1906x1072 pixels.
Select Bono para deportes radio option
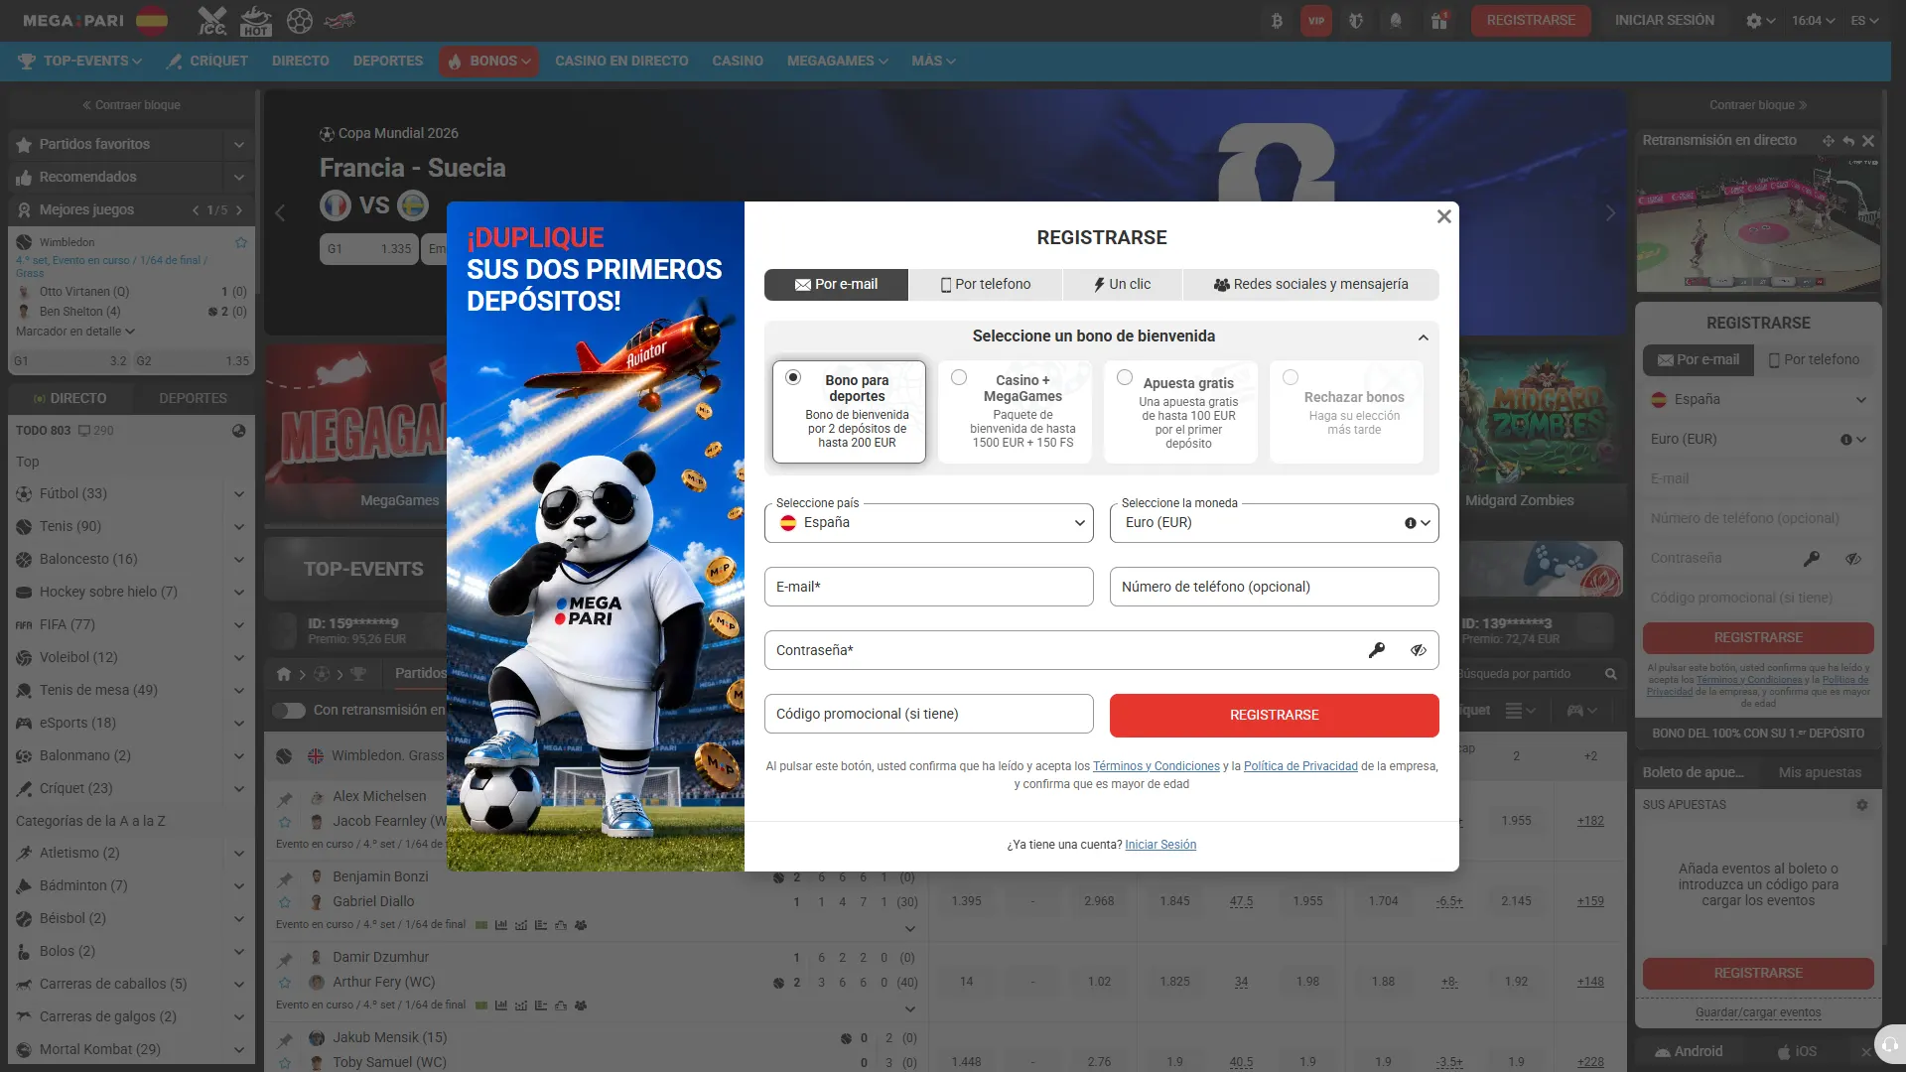click(x=792, y=377)
